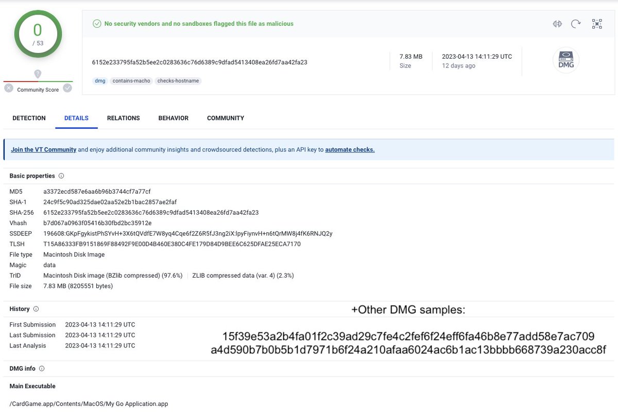Select the DETAILS tab
Screen dimensions: 618x414
76,118
